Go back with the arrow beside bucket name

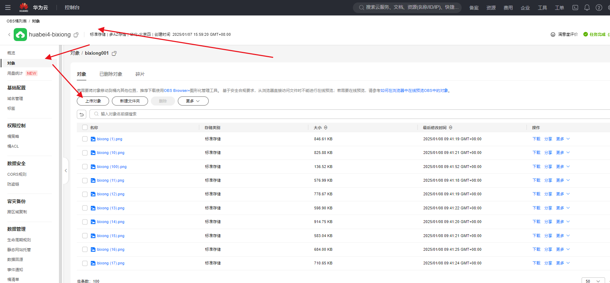point(9,34)
